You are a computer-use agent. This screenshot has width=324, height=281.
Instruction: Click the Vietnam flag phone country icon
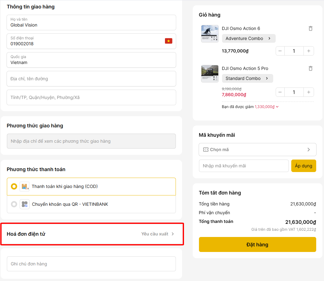168,41
